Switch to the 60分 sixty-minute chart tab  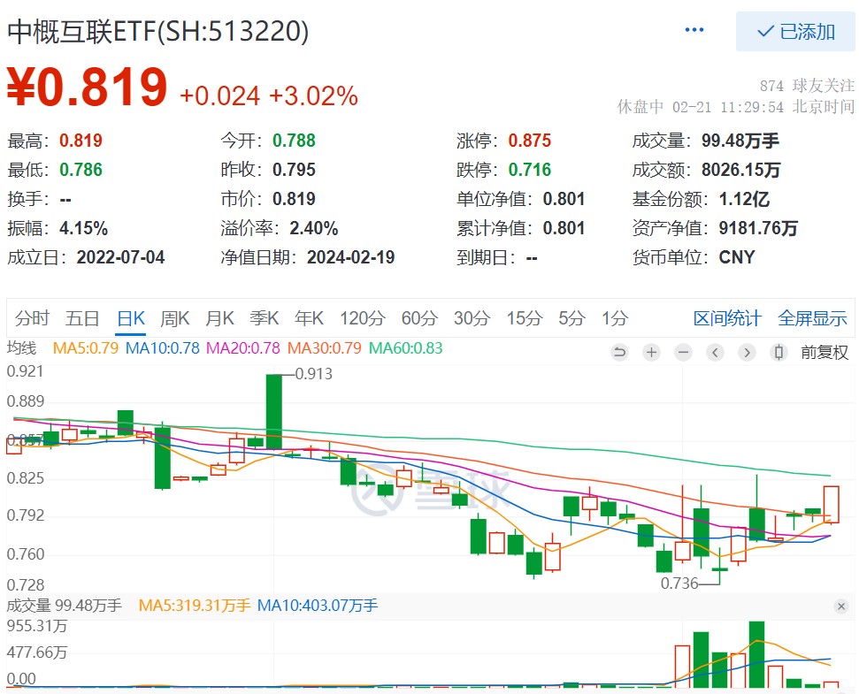(x=418, y=318)
